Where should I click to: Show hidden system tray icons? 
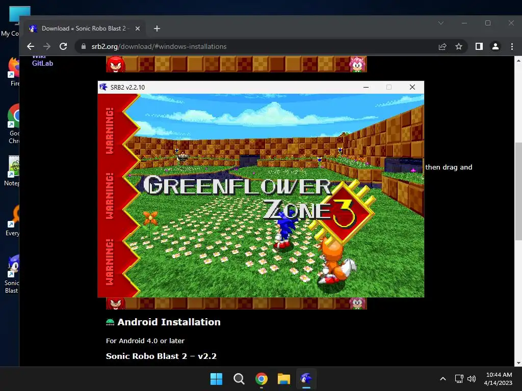(x=443, y=379)
